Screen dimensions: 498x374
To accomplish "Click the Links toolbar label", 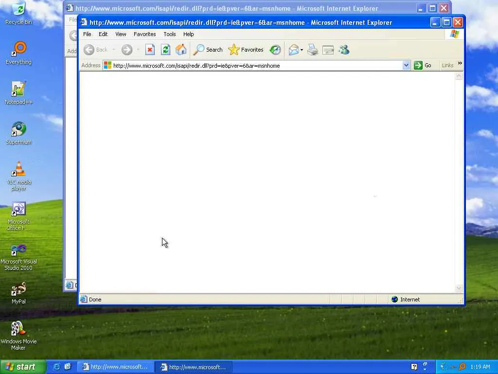I will 447,65.
